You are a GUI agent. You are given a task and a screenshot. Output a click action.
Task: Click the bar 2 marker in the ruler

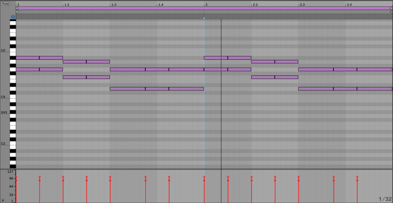[206, 5]
